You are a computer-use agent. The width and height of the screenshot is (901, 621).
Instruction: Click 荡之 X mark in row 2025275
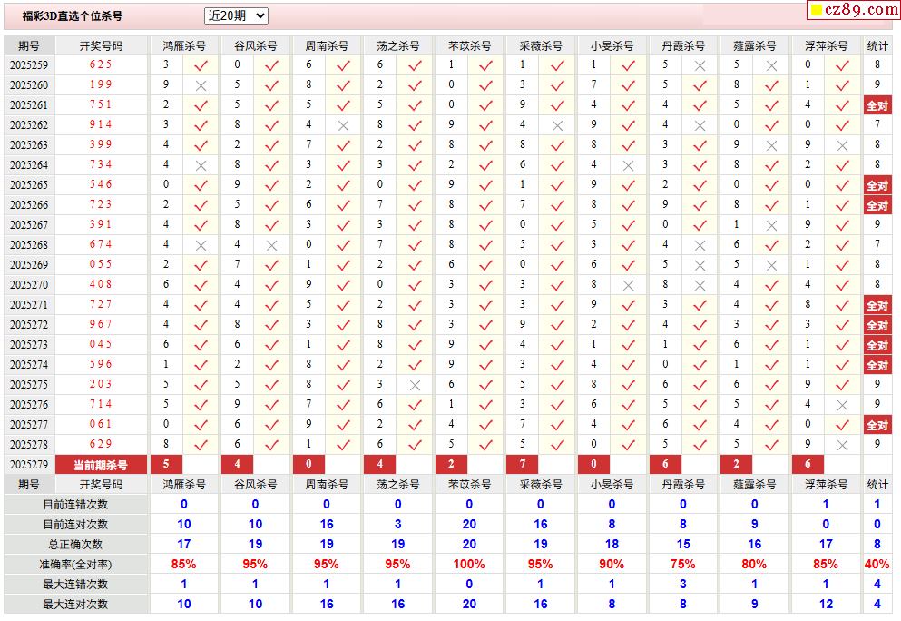(415, 385)
